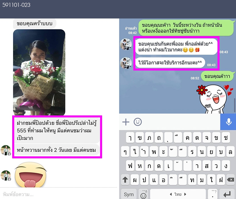Select message starting 'ฝากชมพี่ป๊อปด้วย'
This screenshot has width=236, height=199.
[57, 130]
